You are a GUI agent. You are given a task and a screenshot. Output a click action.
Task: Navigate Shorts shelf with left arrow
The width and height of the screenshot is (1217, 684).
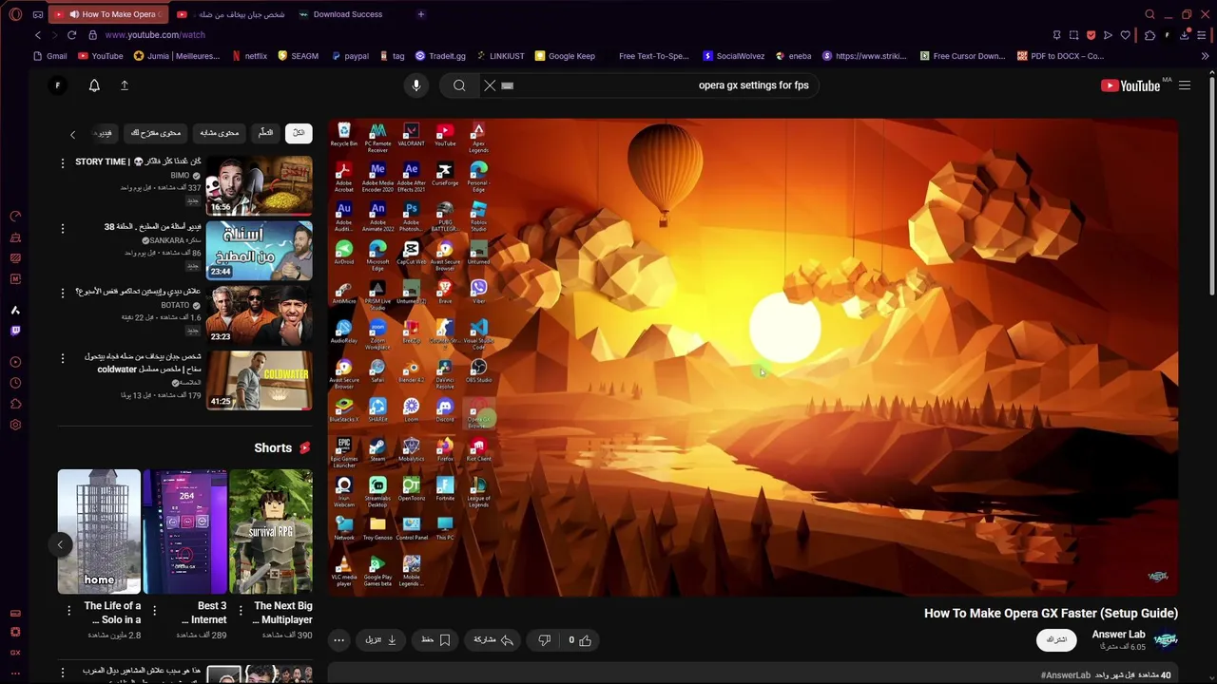60,544
